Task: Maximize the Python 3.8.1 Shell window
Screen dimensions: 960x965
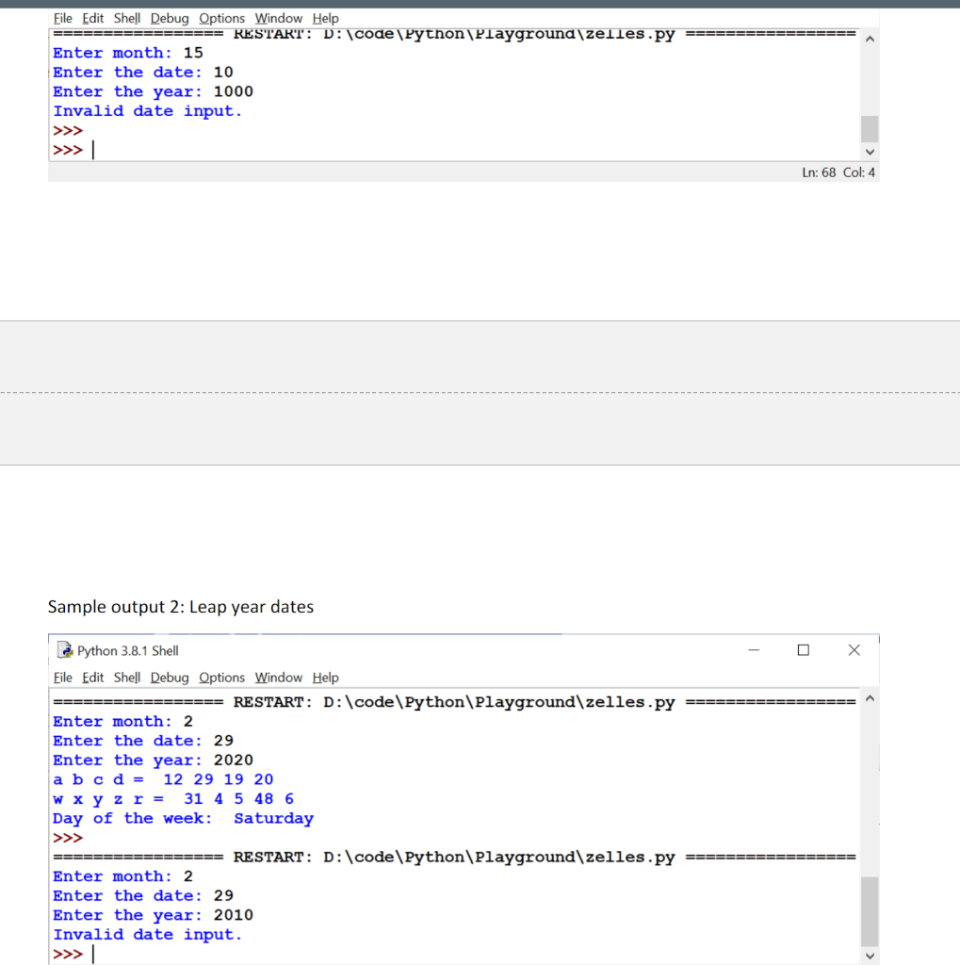Action: [803, 649]
